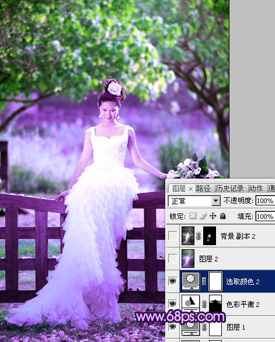Click the lock all padlock icon
This screenshot has height=342, width=275.
pyautogui.click(x=222, y=216)
